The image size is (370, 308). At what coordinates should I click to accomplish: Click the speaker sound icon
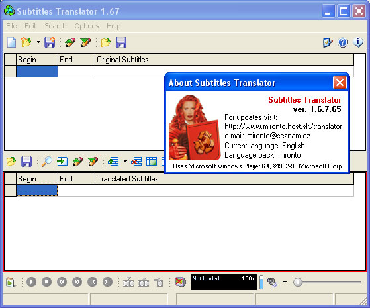pyautogui.click(x=273, y=282)
